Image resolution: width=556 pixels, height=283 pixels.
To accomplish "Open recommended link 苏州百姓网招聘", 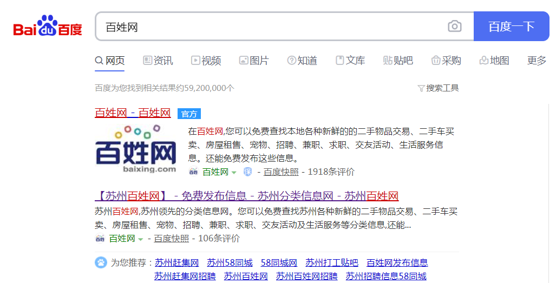I will pyautogui.click(x=307, y=277).
